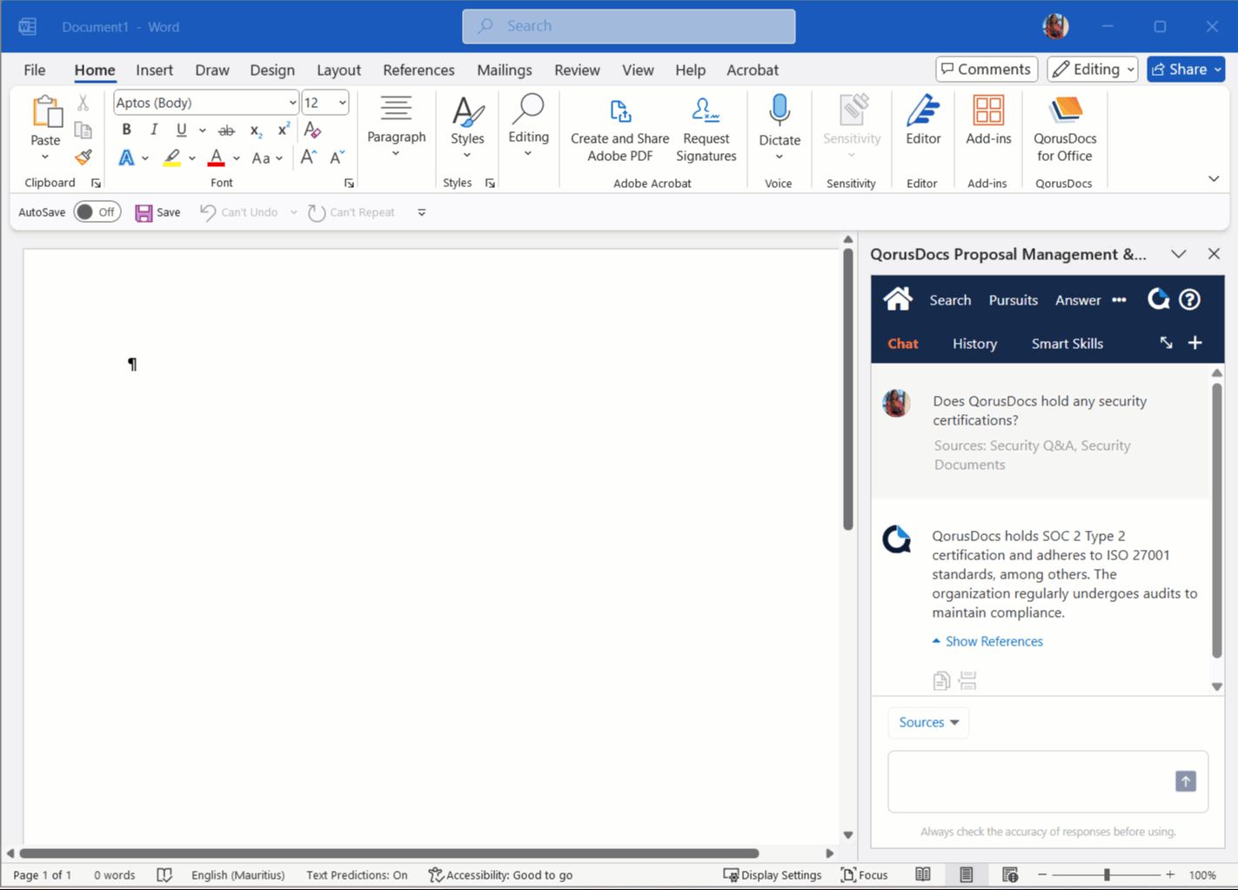Turn off Text Predictions in status bar
Screen dimensions: 1238x890
[x=357, y=874]
